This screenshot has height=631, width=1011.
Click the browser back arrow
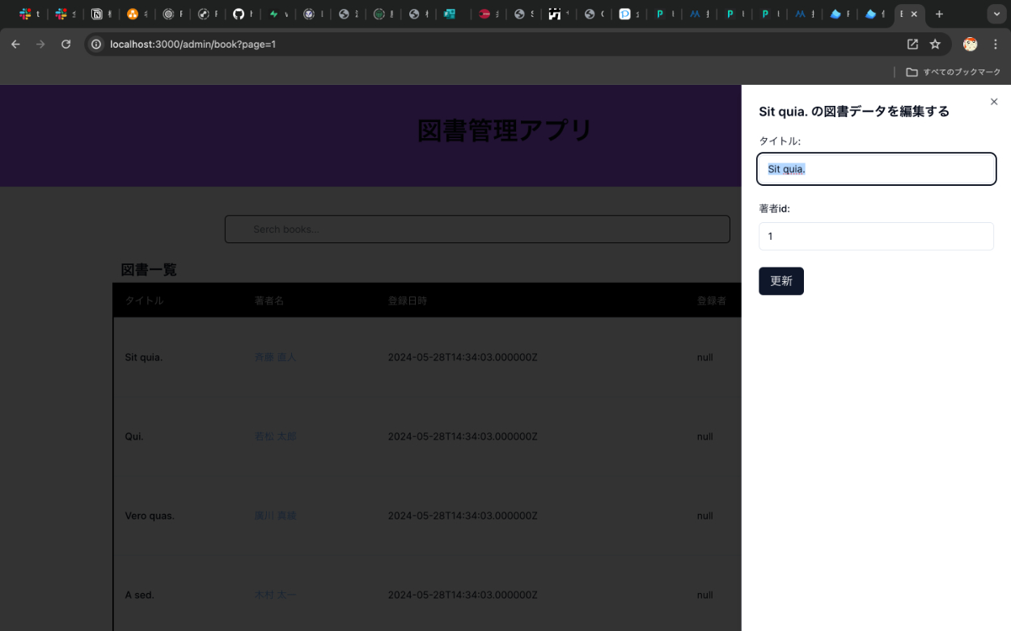coord(15,44)
